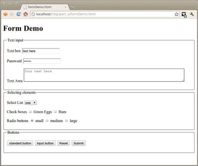This screenshot has height=166, width=198.
Task: Bookmark page with the star icon
Action: click(177, 14)
